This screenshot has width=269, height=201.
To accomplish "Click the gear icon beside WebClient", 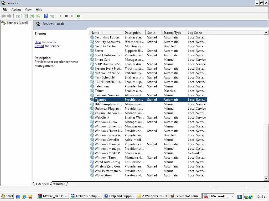I will (92, 118).
